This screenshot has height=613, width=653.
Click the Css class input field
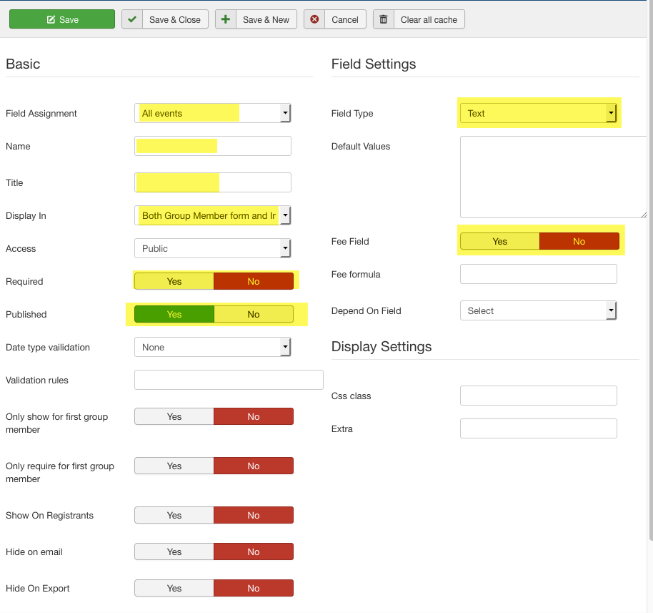pos(538,396)
